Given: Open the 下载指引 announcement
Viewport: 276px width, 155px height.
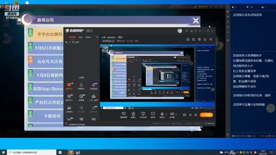Looking at the screenshot, I should pos(46,116).
